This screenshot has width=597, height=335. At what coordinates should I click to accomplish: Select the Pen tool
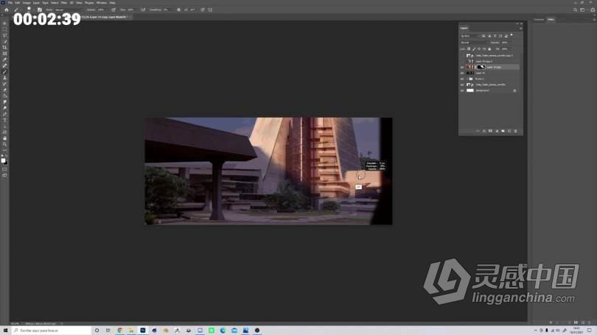4,114
